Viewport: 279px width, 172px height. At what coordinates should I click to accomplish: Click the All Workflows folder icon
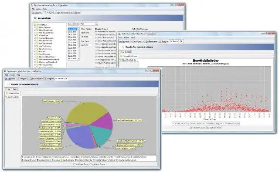point(35,25)
